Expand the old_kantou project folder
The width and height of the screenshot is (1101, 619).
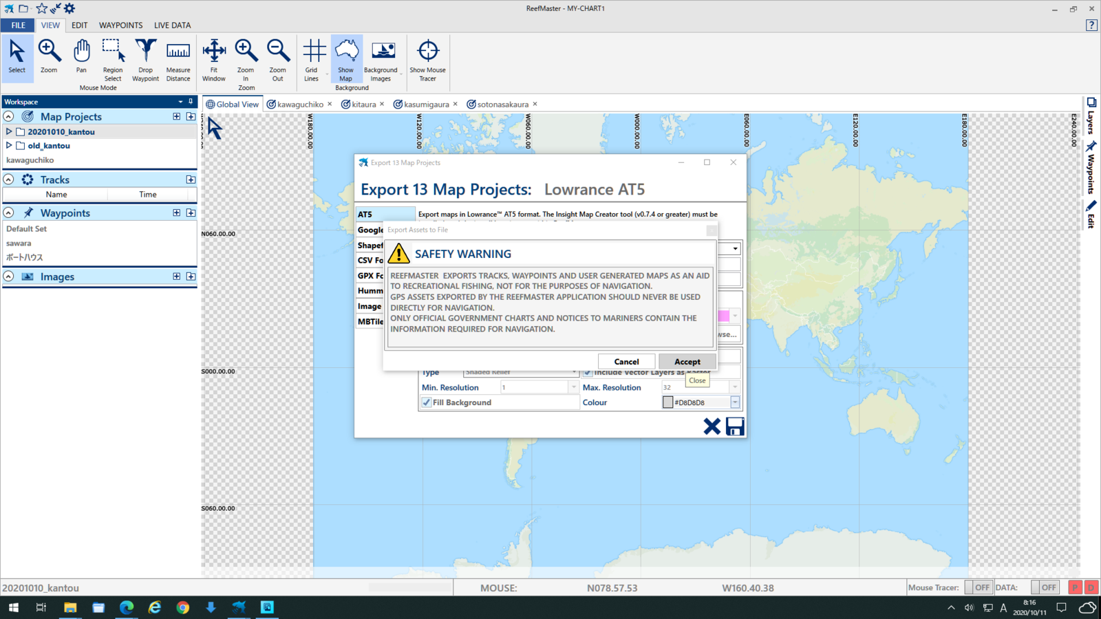point(9,146)
